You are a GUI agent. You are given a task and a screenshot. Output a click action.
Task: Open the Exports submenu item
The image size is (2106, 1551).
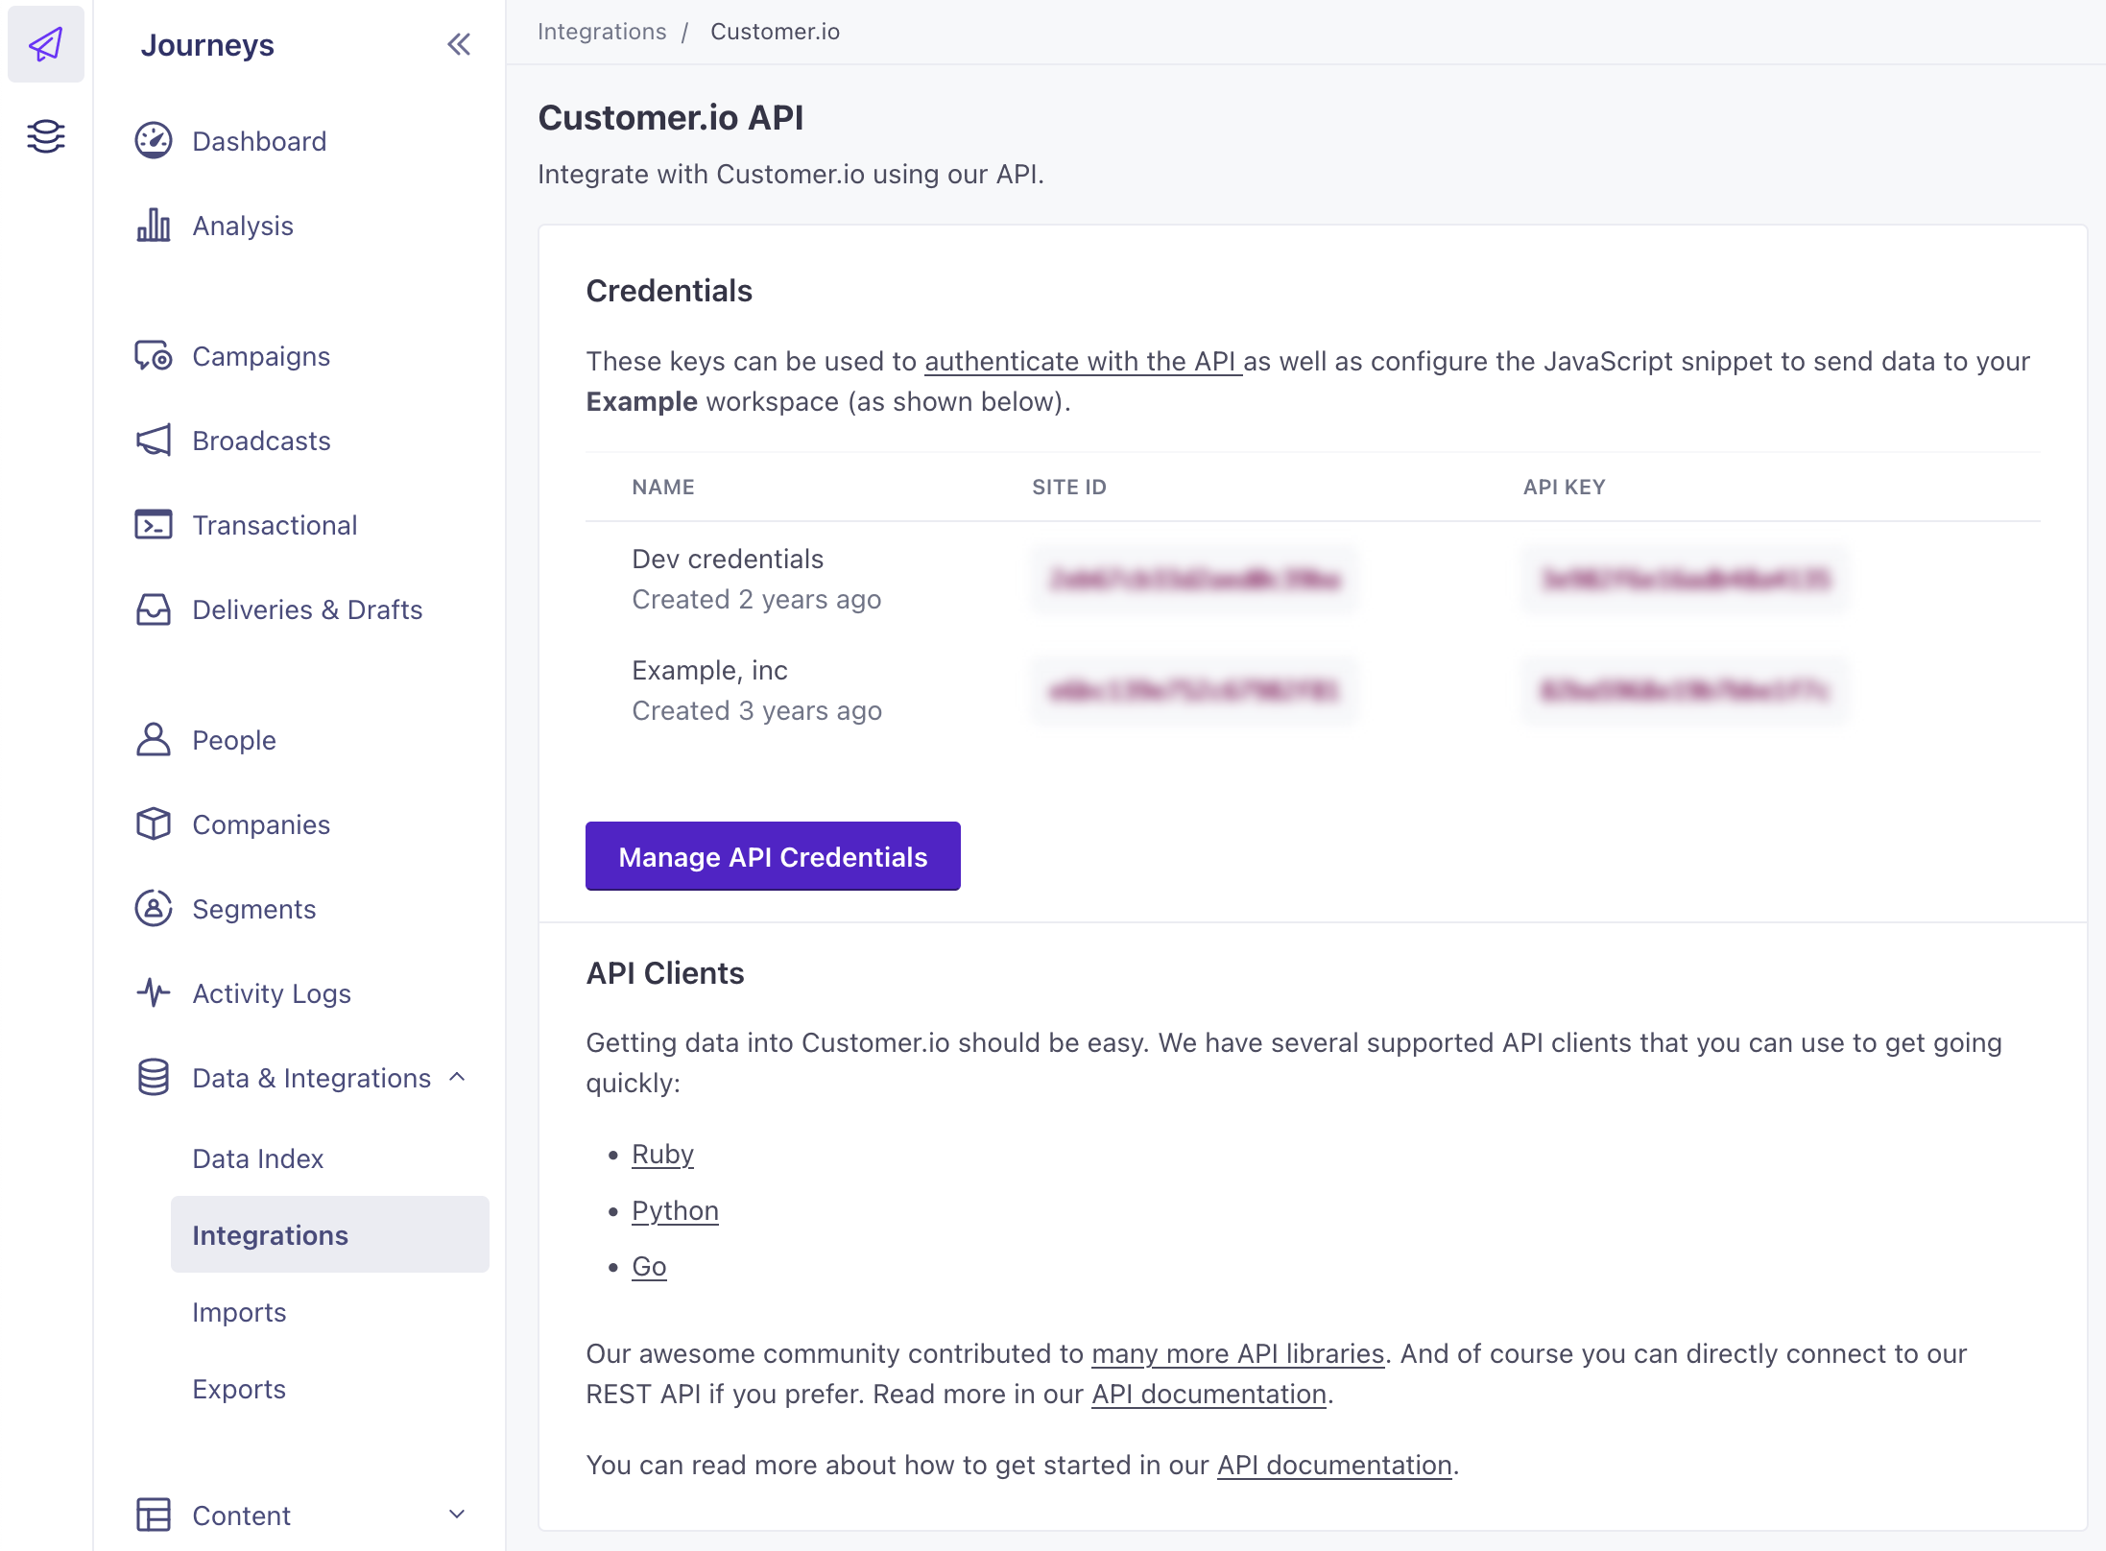coord(239,1389)
